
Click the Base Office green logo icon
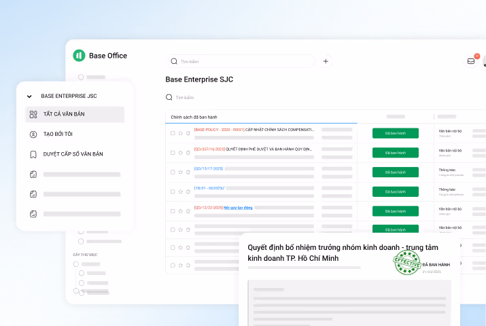point(79,56)
